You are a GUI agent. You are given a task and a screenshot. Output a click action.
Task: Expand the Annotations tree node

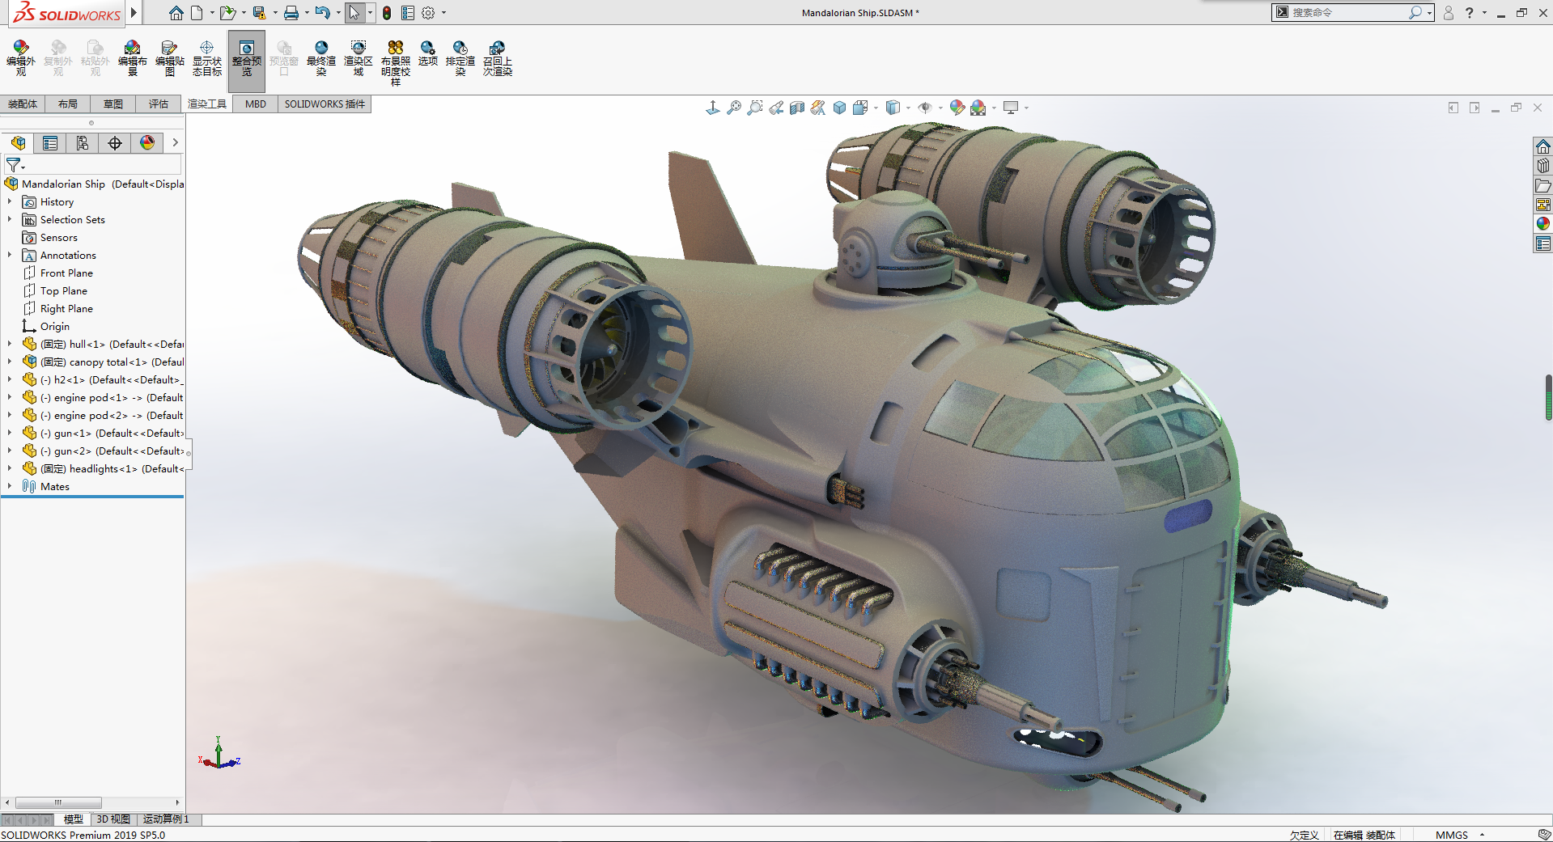10,255
